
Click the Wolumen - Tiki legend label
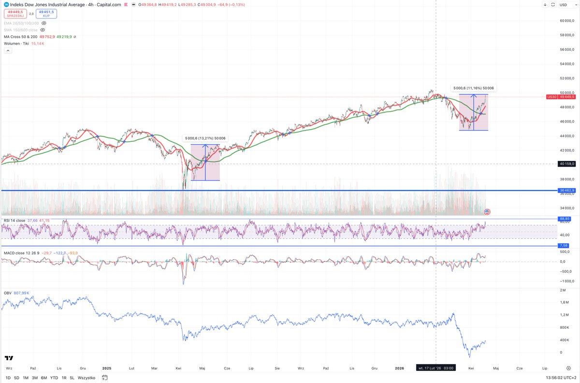point(16,44)
